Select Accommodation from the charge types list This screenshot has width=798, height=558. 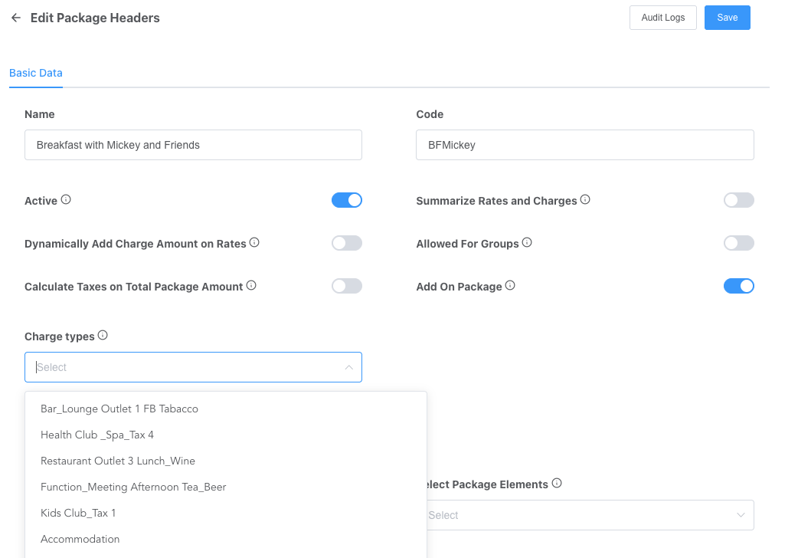(x=80, y=539)
